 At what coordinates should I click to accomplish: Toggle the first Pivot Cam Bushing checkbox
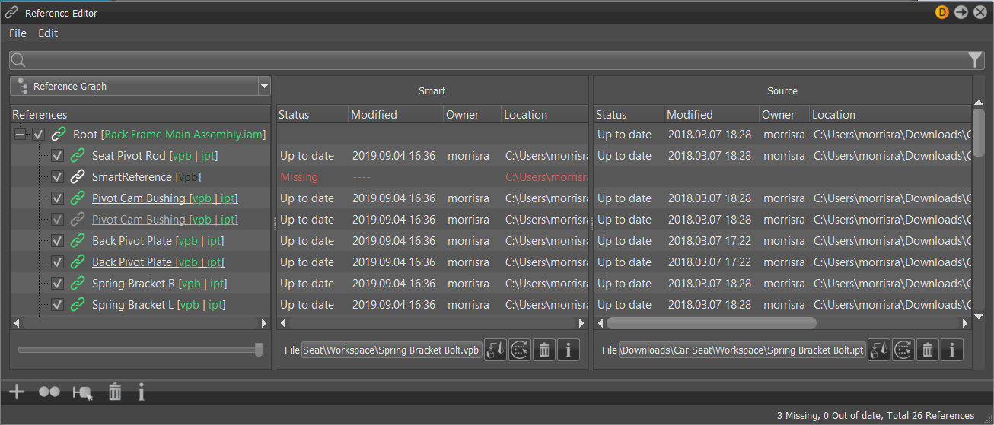tap(57, 198)
